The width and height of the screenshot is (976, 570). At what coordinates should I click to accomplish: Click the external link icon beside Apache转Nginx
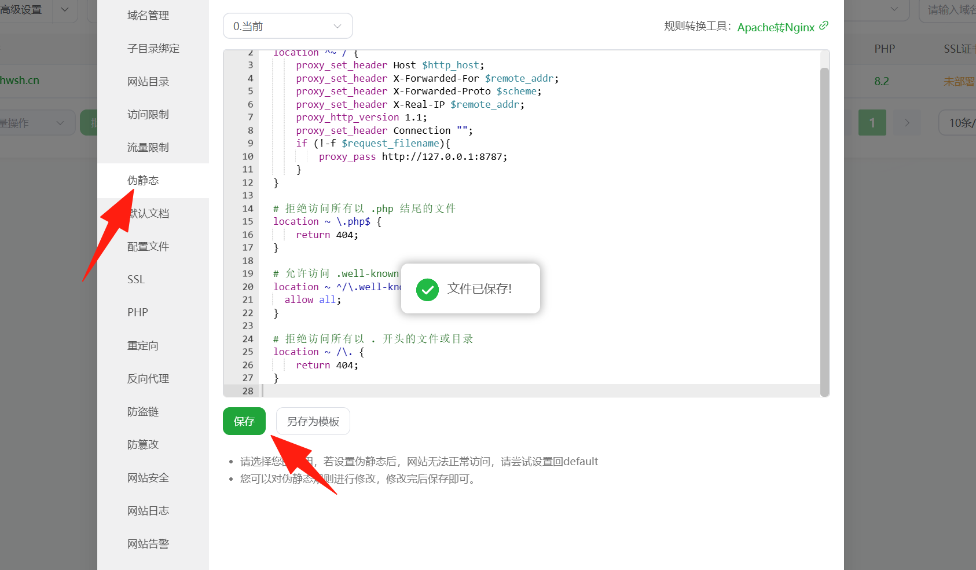click(824, 25)
